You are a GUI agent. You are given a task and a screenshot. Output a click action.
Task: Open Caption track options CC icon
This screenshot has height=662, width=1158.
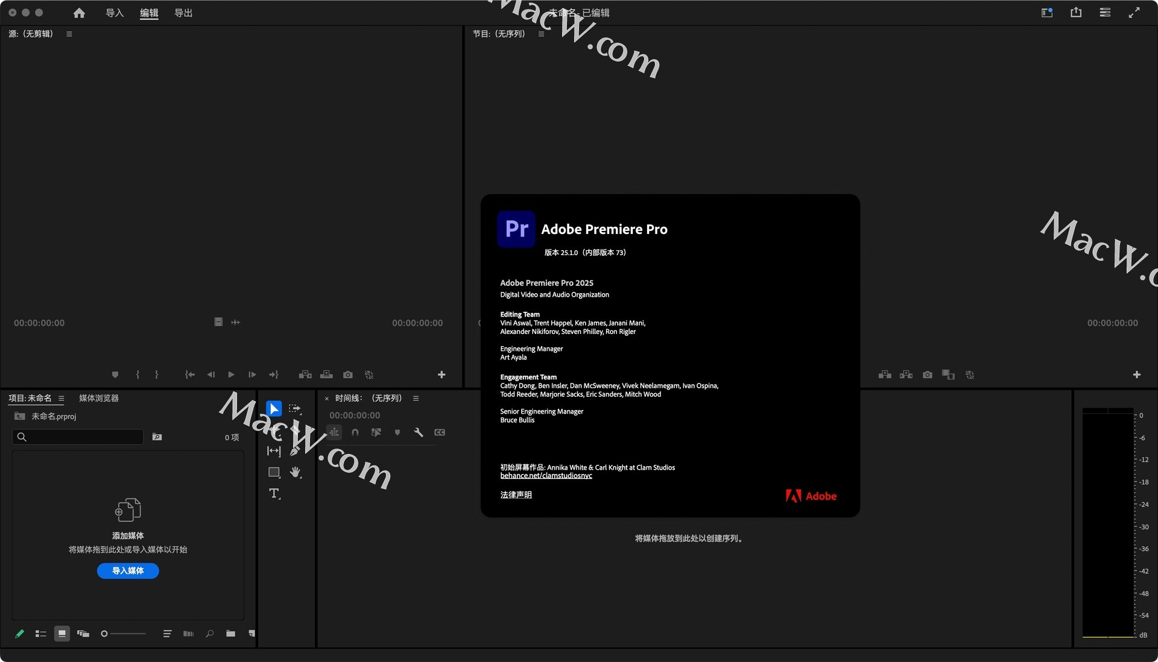(x=440, y=432)
